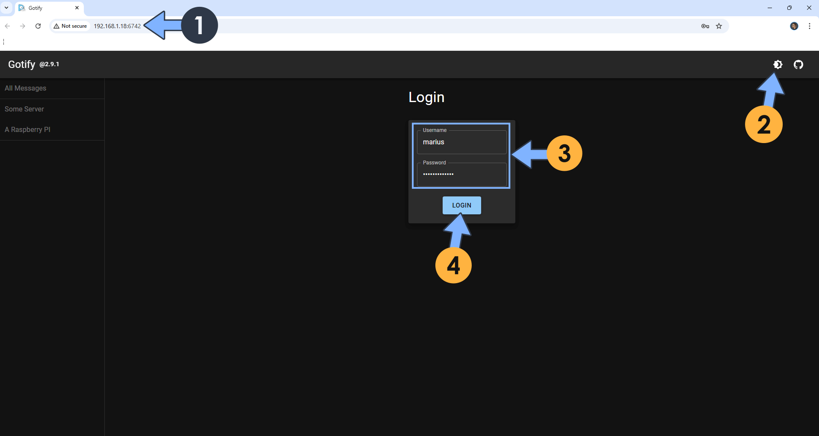Select Some Server in the sidebar
Viewport: 819px width, 436px height.
tap(24, 109)
